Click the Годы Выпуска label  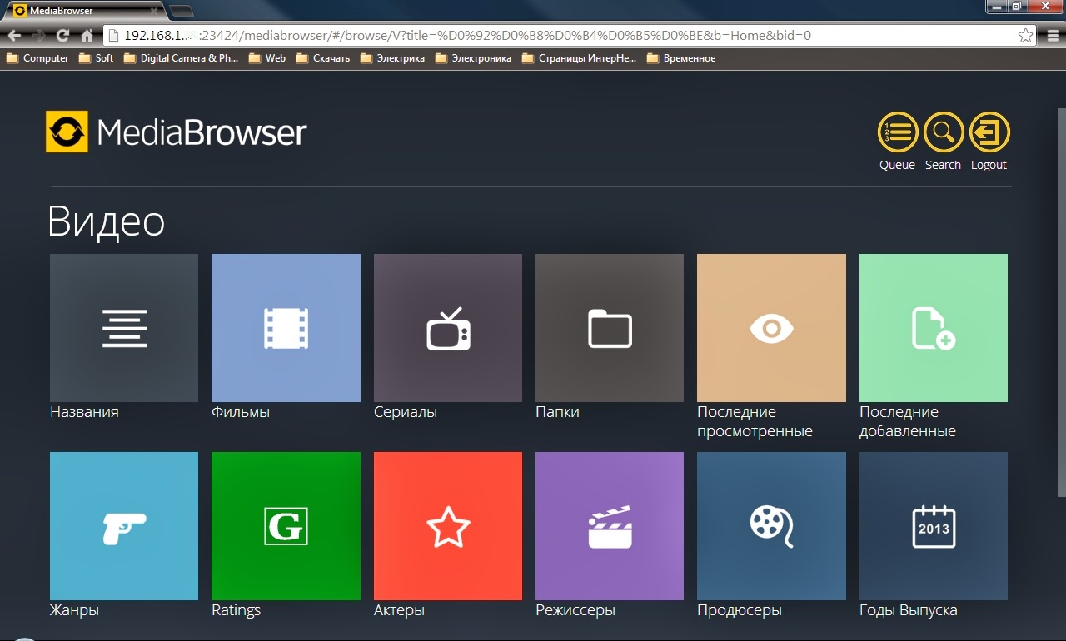tap(909, 610)
